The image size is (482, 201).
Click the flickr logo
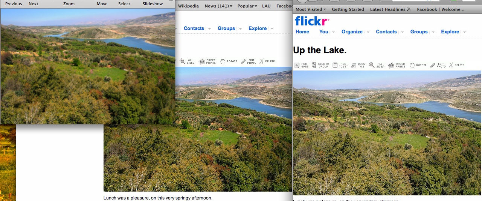point(312,21)
